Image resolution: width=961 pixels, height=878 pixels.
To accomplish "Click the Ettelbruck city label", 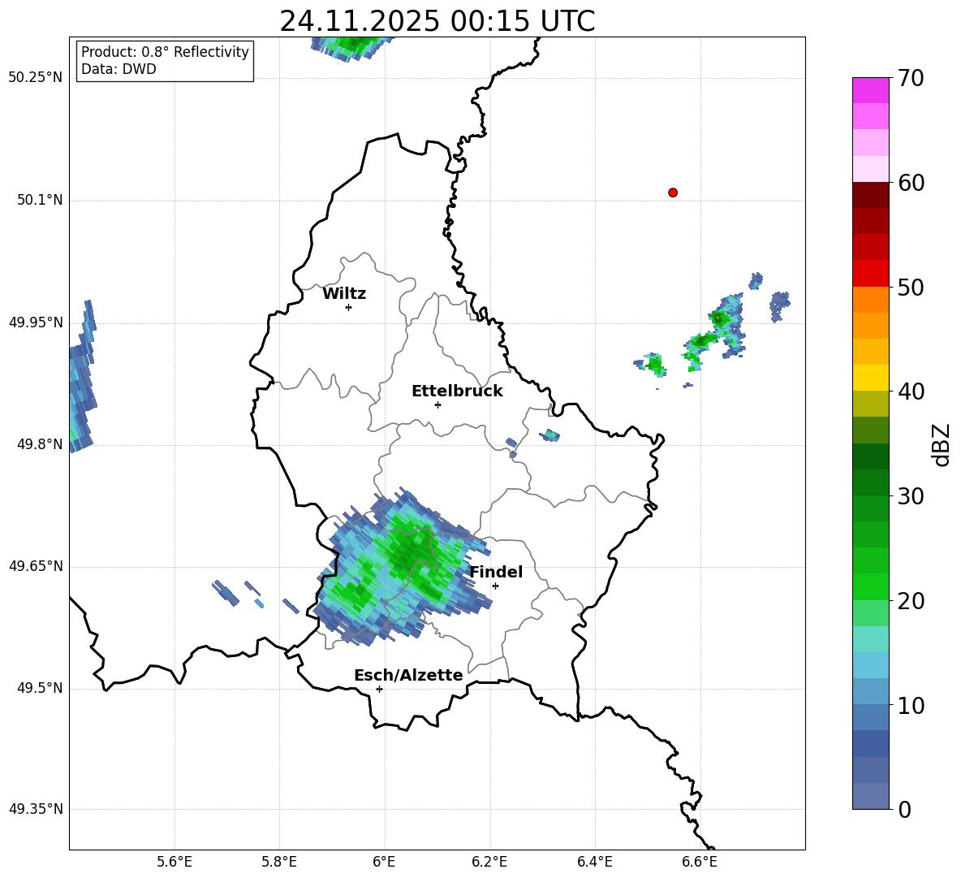I will tap(457, 391).
